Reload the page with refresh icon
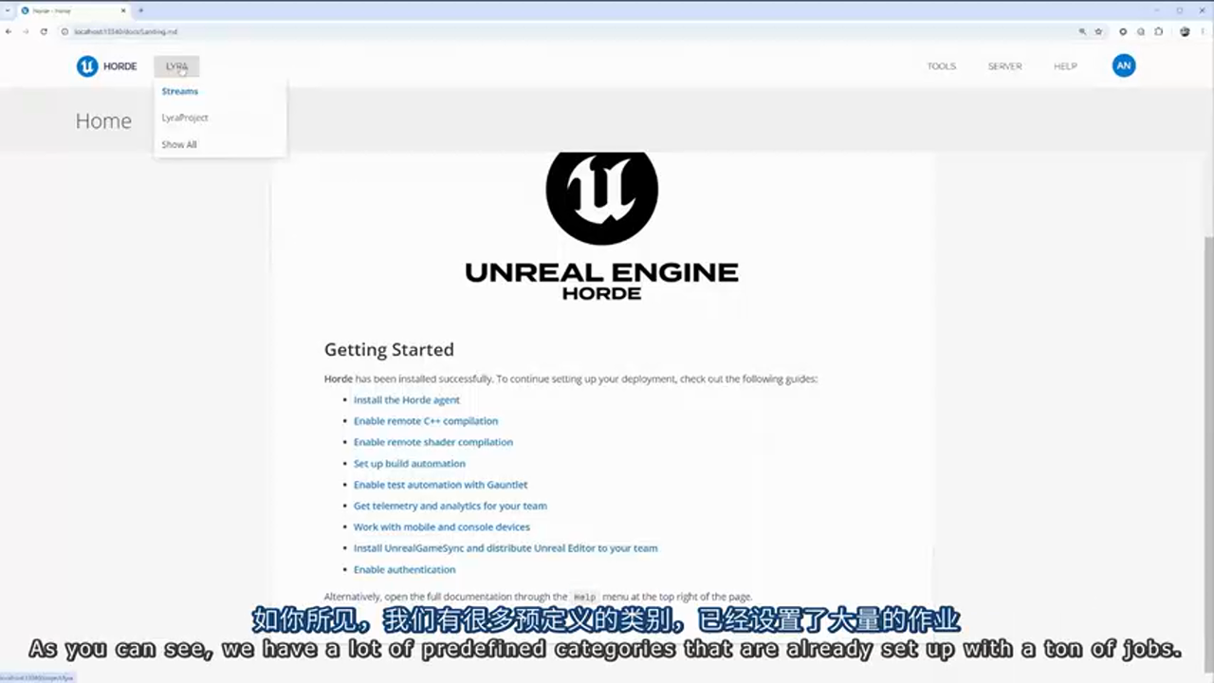 (x=44, y=31)
